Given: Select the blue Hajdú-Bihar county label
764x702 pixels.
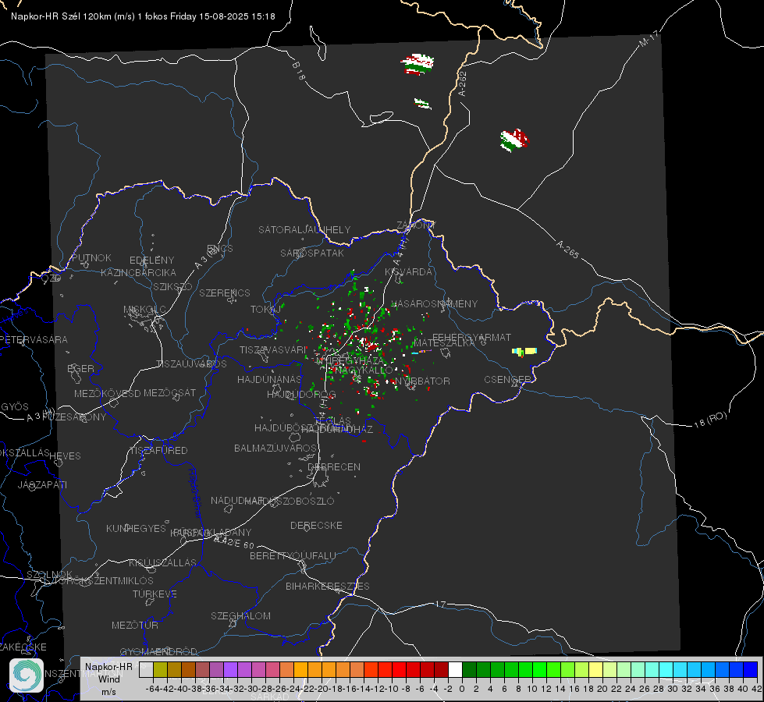Looking at the screenshot, I should click(x=195, y=493).
